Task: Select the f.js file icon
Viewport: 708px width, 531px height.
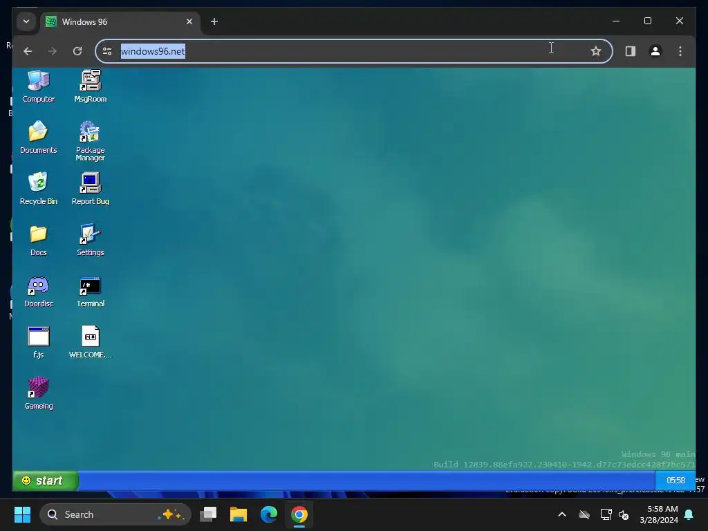Action: pyautogui.click(x=39, y=342)
